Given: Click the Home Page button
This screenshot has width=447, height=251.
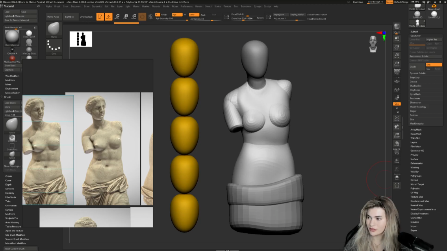Looking at the screenshot, I should click(x=53, y=17).
